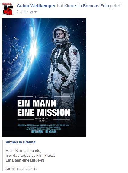128x173 pixels.
Task: Select the shoulder patch on the spacesuit
Action: point(75,52)
